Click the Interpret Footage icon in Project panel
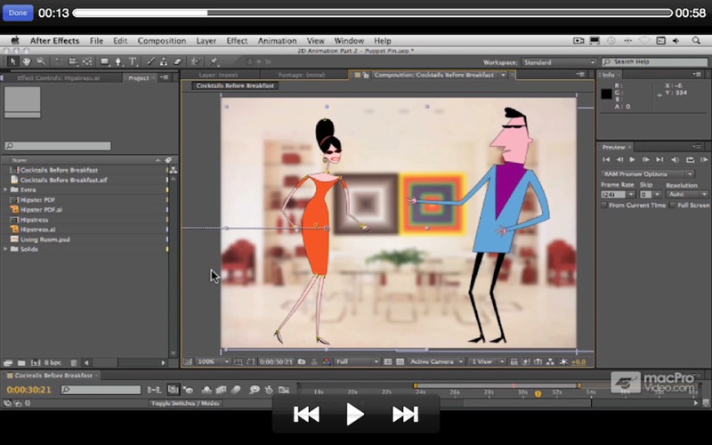Screen dimensions: 712x445 pos(8,363)
